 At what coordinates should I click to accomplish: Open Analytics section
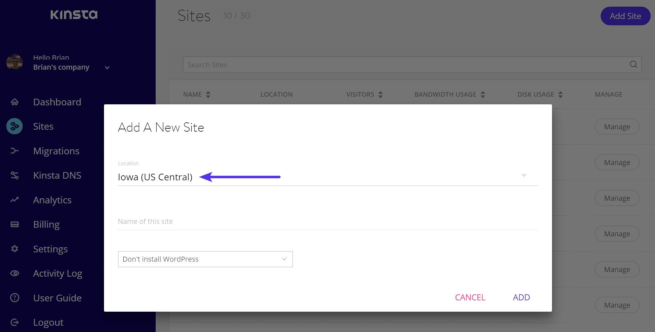[52, 200]
